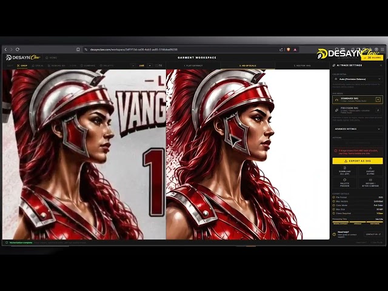Click the Claws Required row
Image resolution: width=388 pixels, height=291 pixels.
pyautogui.click(x=358, y=213)
